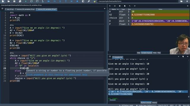190x106 pixels.
Task: Open Preferences with the wrench icon
Action: tap(89, 1)
